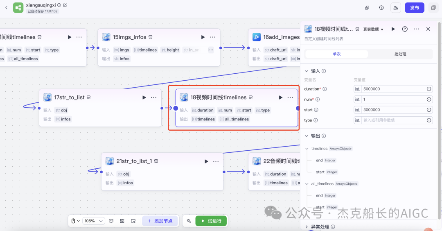Open variable reference picker for start
442x231 pixels.
coord(429,110)
